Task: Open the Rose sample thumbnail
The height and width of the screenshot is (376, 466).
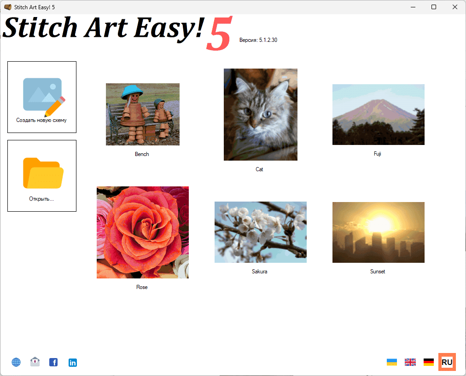Action: coord(143,232)
